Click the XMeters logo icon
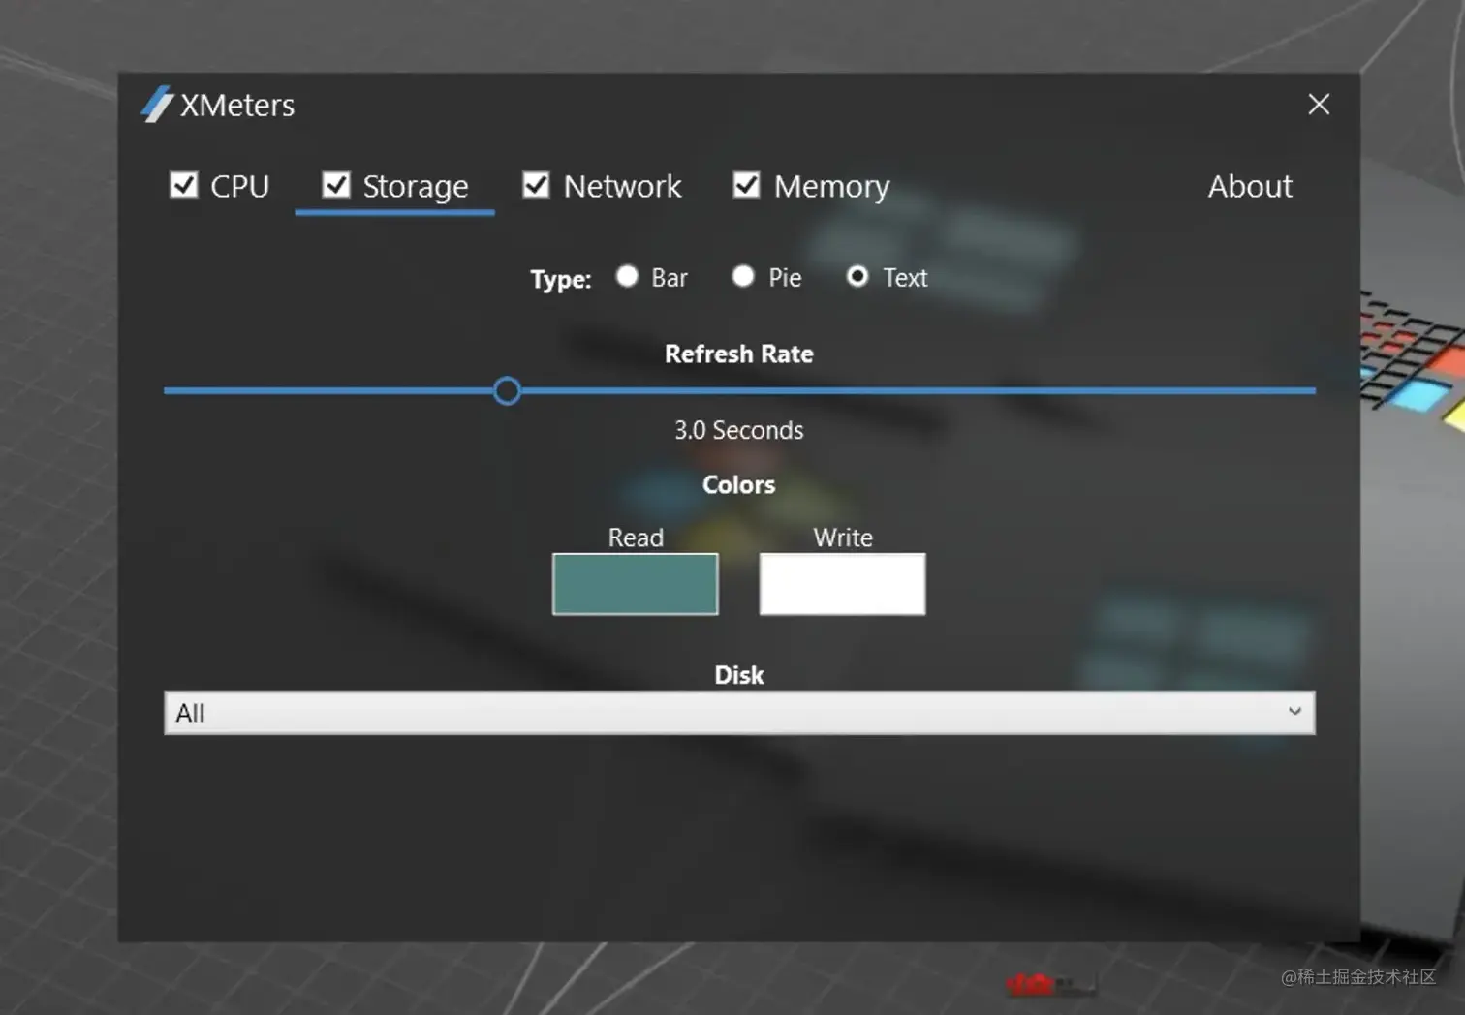Image resolution: width=1465 pixels, height=1015 pixels. pyautogui.click(x=157, y=105)
